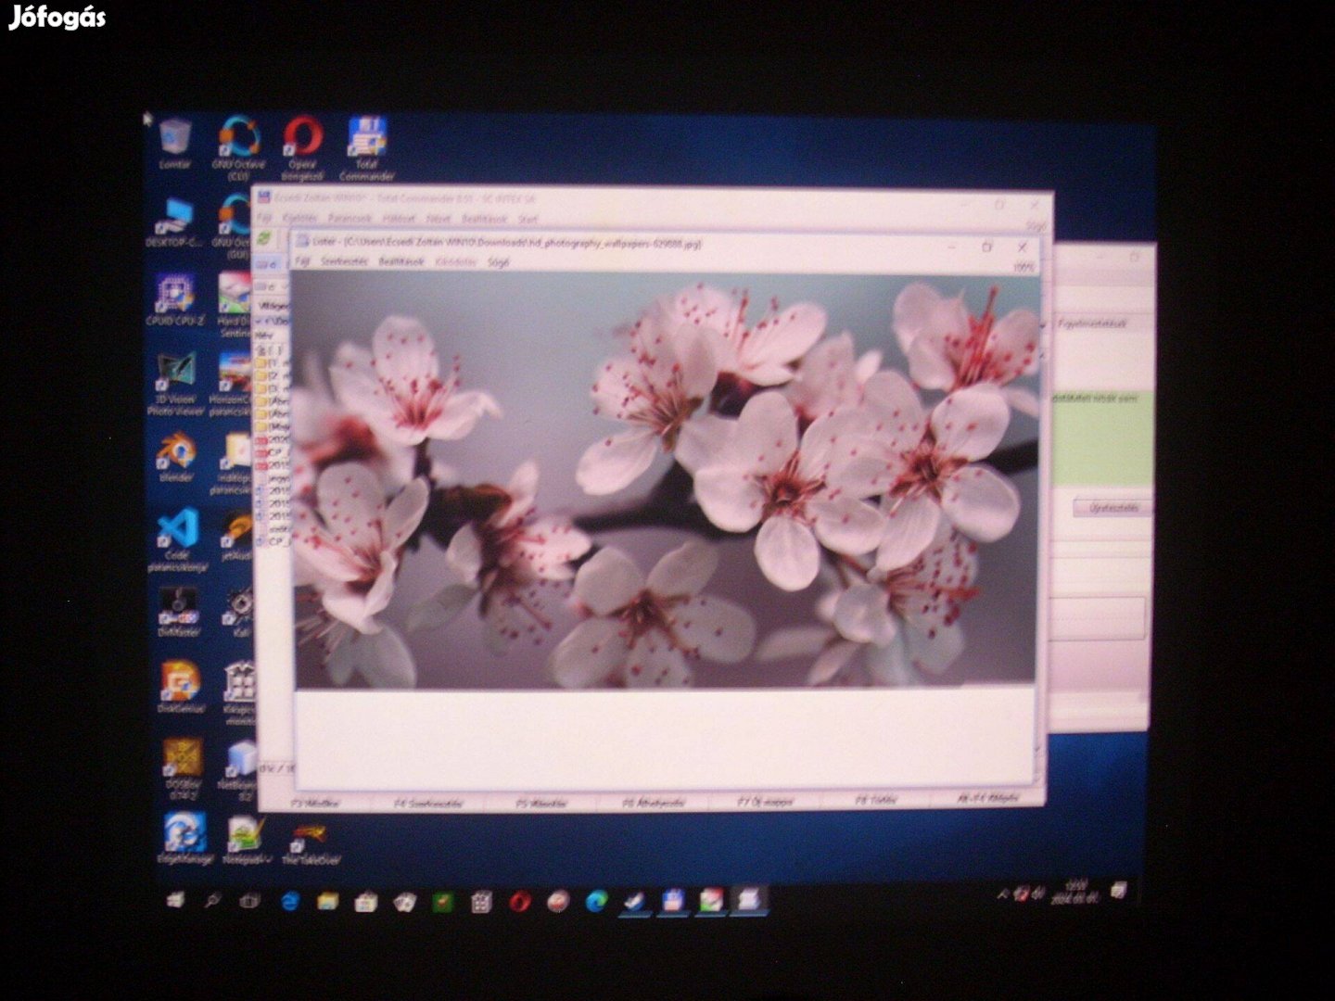Open the Szerkesztés menu in Lister
Image resolution: width=1335 pixels, height=1001 pixels.
coord(344,262)
